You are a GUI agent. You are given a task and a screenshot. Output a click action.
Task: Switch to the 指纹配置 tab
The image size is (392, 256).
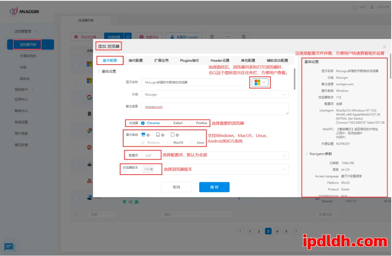click(135, 60)
